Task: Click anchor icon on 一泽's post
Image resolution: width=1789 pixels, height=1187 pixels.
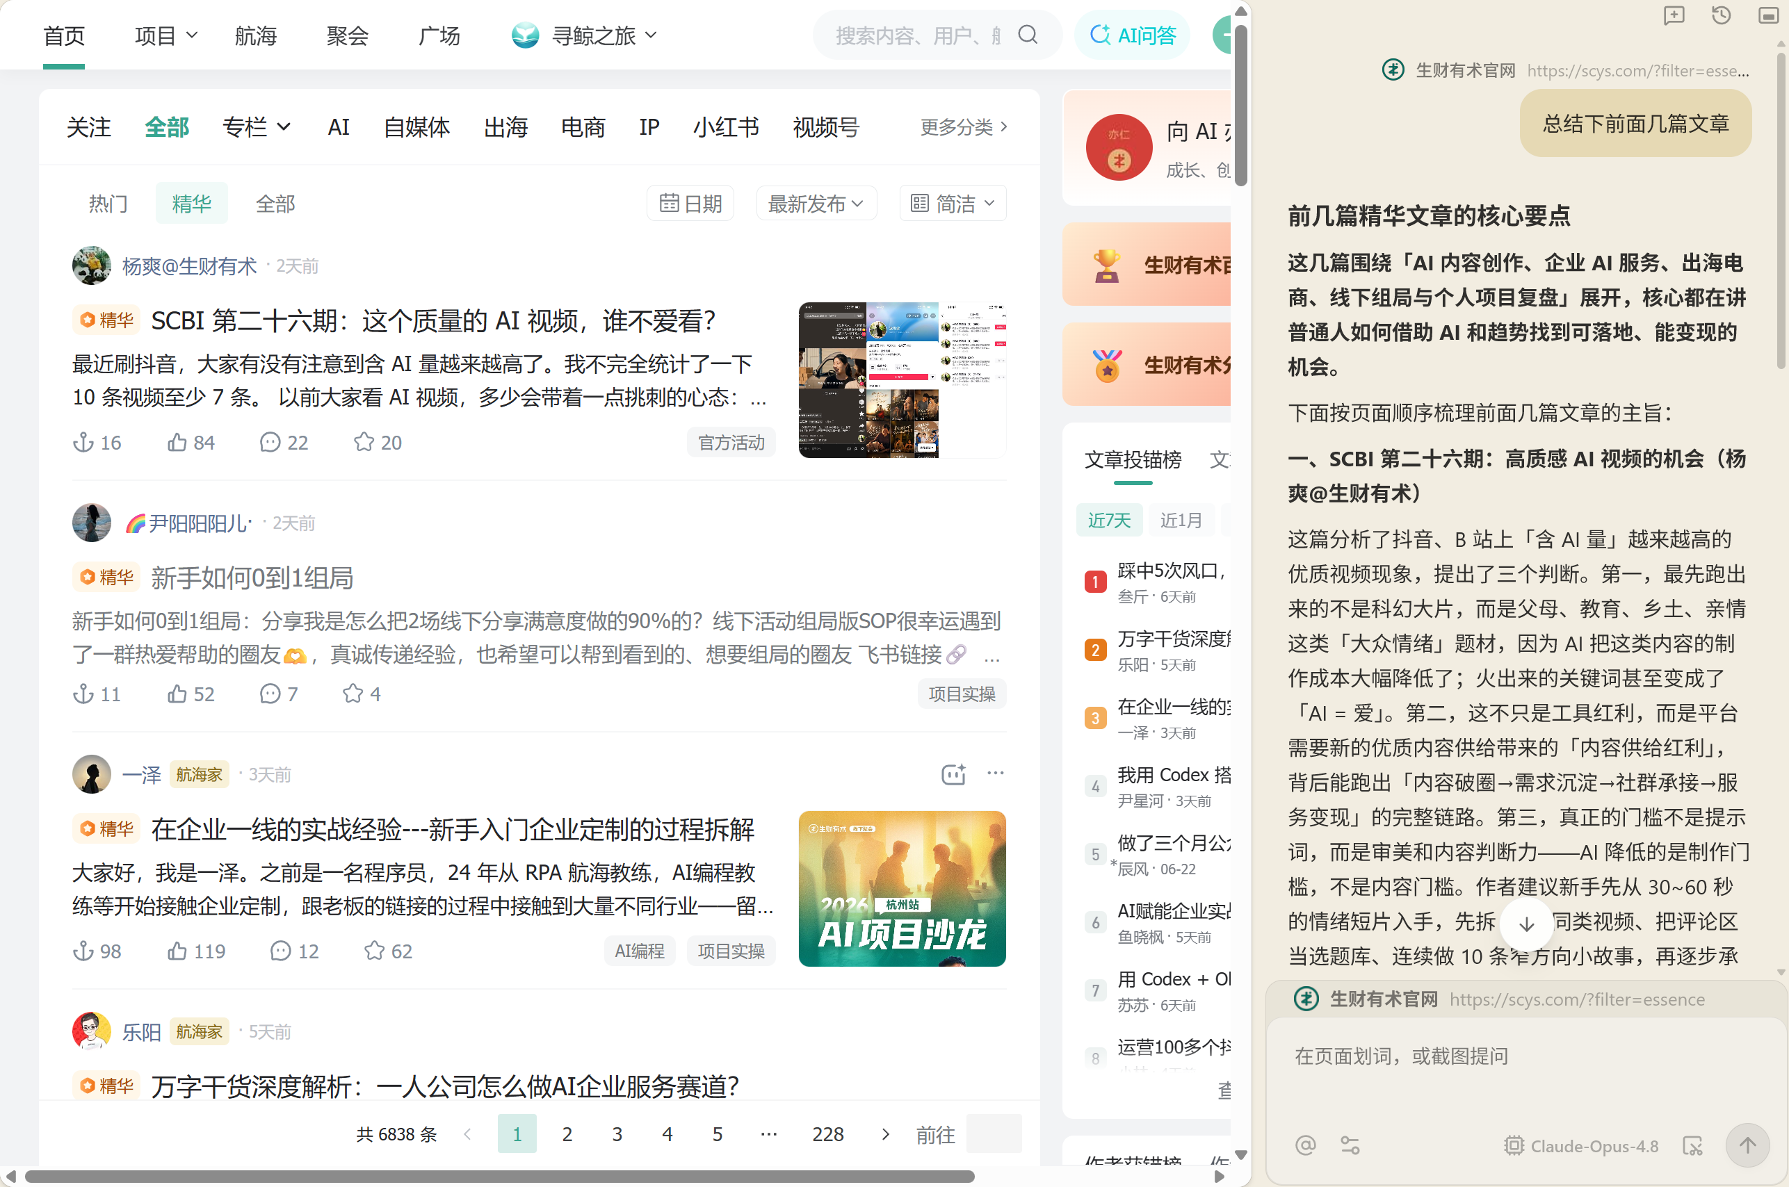Action: pos(83,951)
